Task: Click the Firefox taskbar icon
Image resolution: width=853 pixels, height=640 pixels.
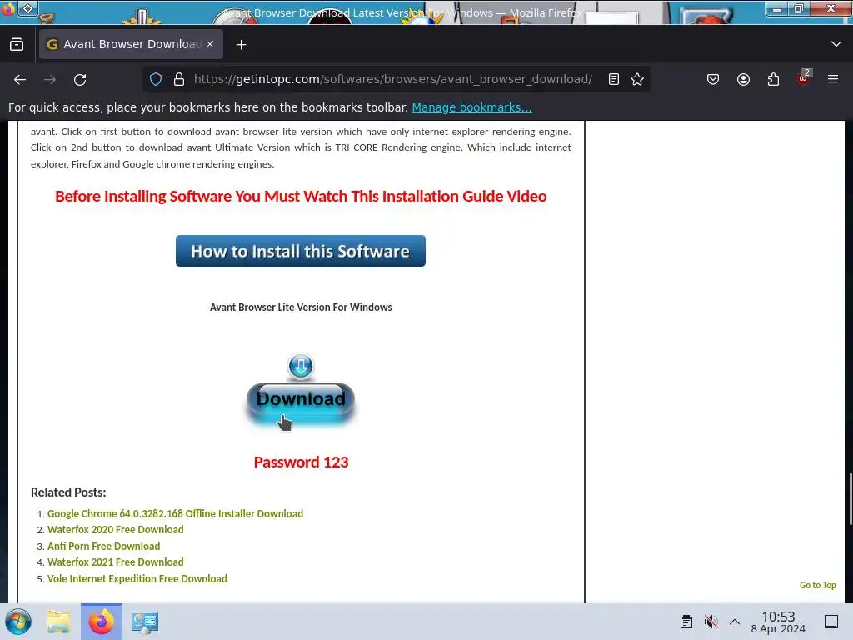Action: coord(101,622)
